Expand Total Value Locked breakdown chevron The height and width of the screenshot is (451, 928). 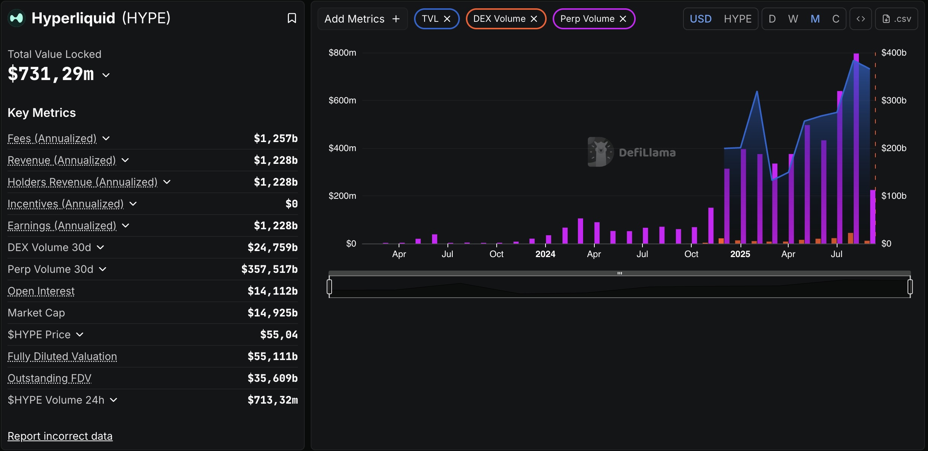pos(106,75)
